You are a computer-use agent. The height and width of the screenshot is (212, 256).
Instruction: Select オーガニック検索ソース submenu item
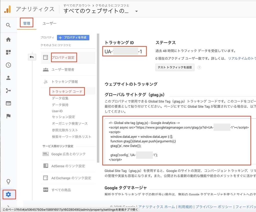click(70, 124)
